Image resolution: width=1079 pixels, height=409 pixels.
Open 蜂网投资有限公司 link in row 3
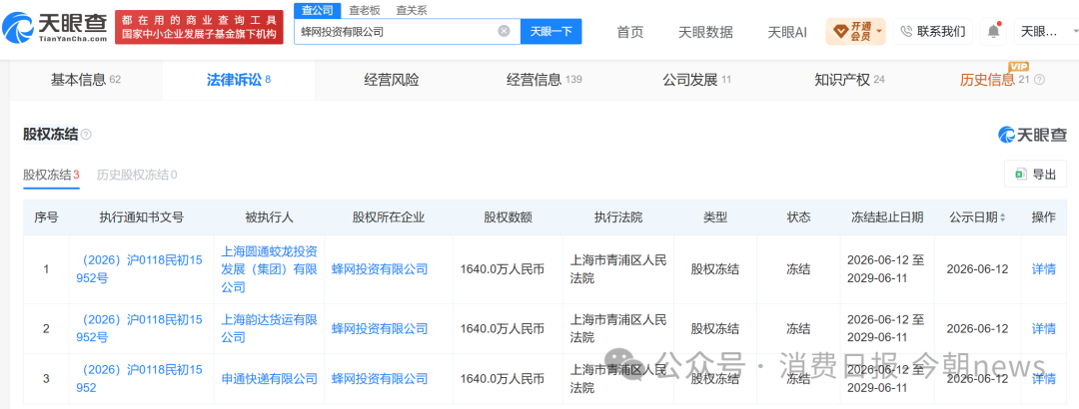coord(380,379)
